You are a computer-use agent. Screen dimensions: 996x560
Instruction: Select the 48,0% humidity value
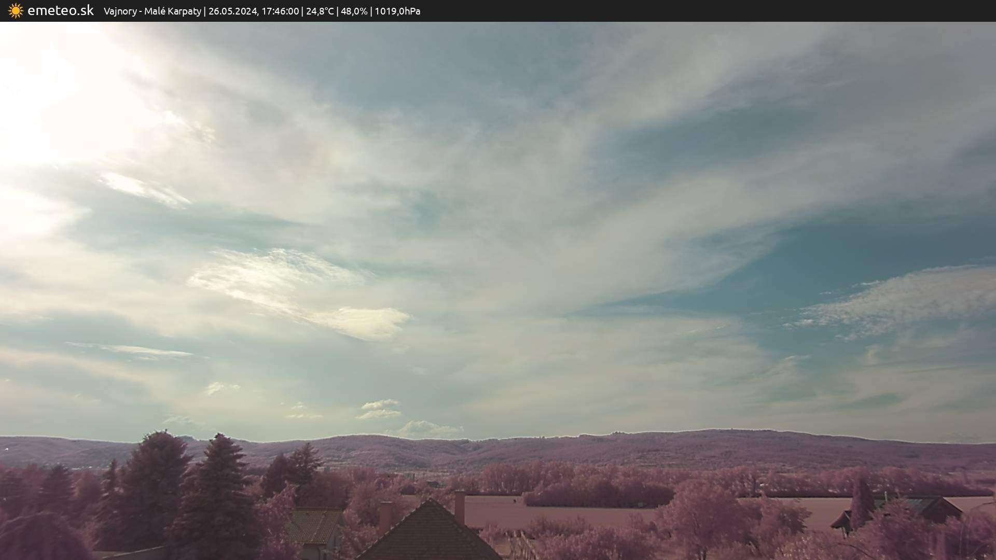[354, 11]
